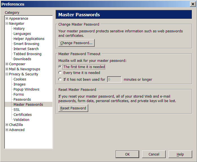This screenshot has width=197, height=162.
Task: Expand the ChatZilla category
Action: click(x=7, y=125)
